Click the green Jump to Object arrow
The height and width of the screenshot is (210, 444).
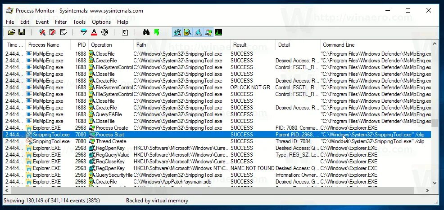(x=157, y=32)
